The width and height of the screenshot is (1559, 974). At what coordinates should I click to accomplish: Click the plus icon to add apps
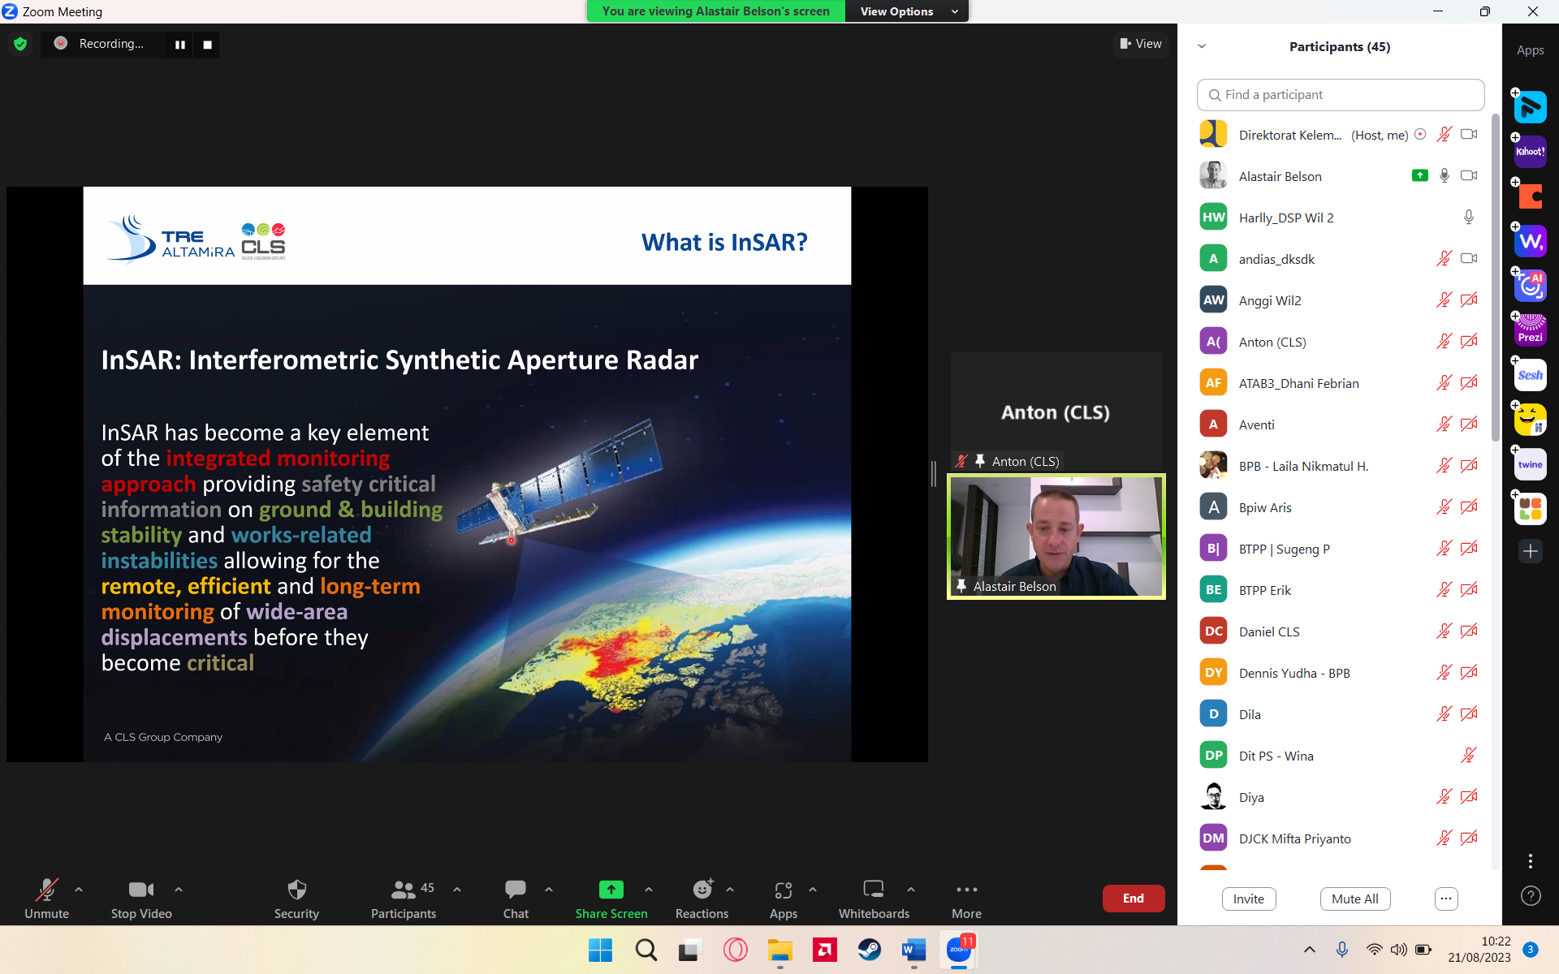[1530, 551]
